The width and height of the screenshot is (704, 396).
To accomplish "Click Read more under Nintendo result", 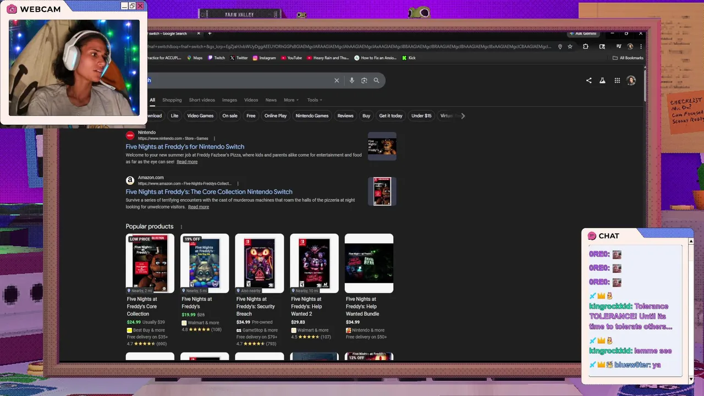I will [187, 162].
